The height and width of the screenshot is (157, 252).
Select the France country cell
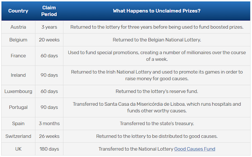[x=19, y=56]
